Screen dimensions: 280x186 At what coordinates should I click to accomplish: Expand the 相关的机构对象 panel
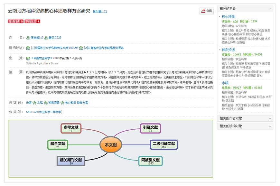tap(270, 126)
